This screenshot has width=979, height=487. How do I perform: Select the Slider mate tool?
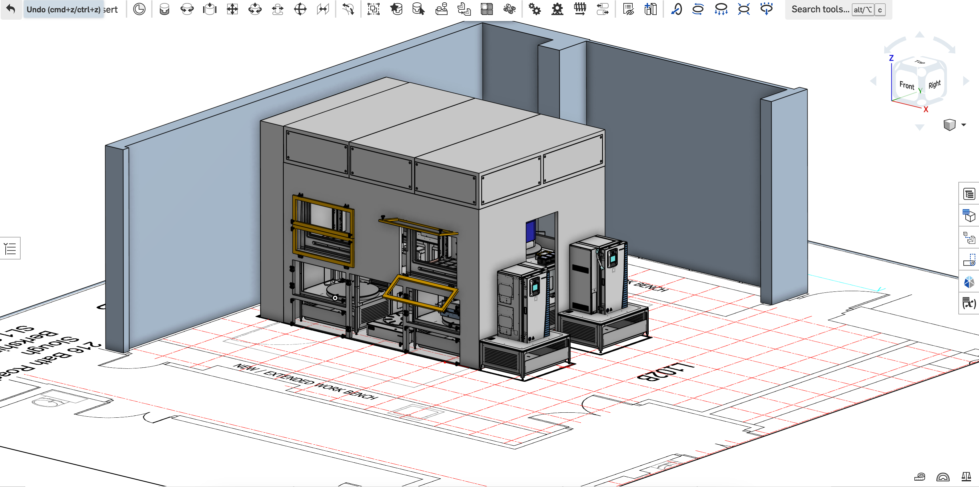pos(209,9)
